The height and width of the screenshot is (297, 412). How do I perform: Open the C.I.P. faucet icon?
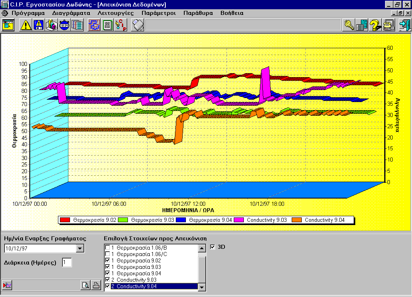(x=121, y=25)
